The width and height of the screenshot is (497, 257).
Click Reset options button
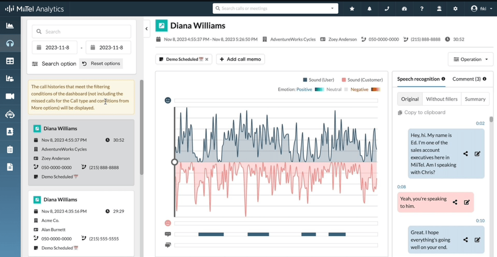(x=101, y=64)
